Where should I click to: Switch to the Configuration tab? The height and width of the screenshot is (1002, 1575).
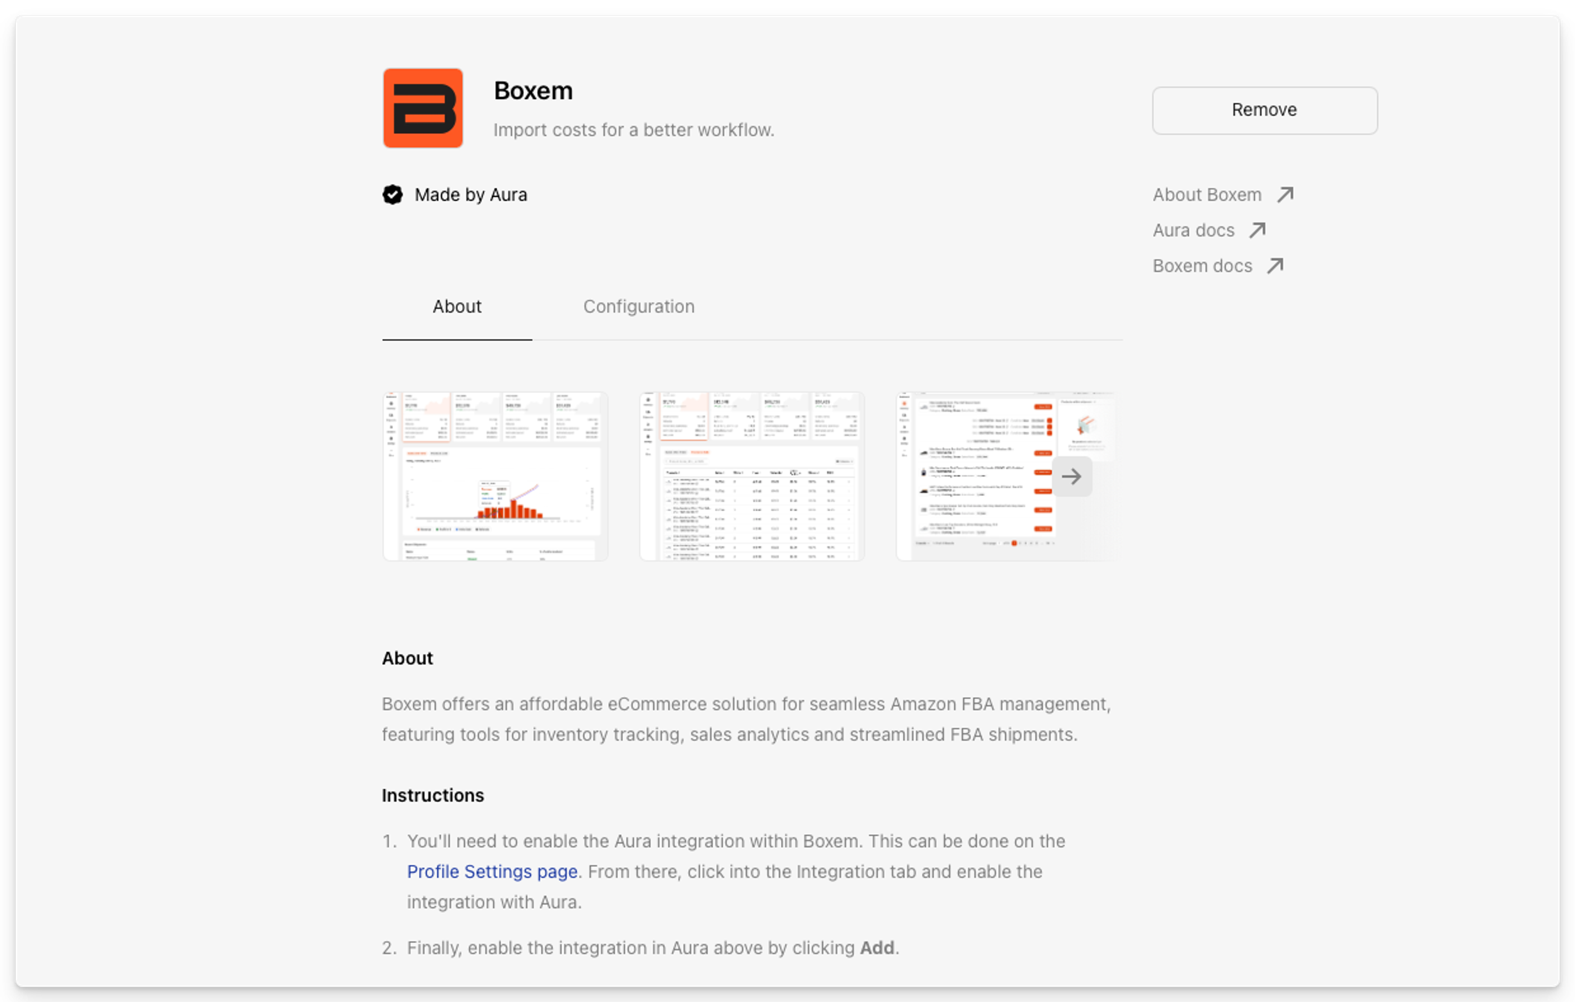point(638,307)
